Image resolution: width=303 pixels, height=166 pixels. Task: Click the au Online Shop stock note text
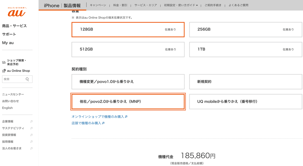click(x=102, y=18)
